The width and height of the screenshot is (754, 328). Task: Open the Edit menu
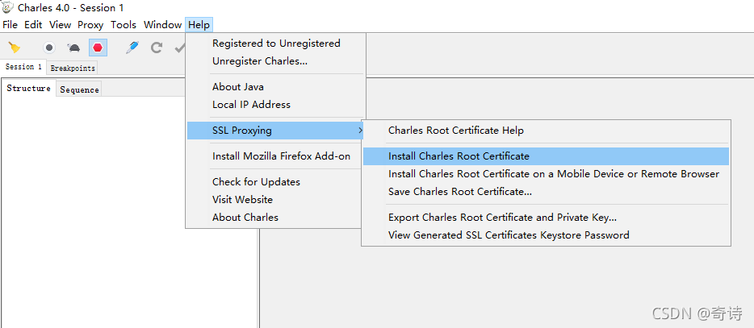click(33, 25)
